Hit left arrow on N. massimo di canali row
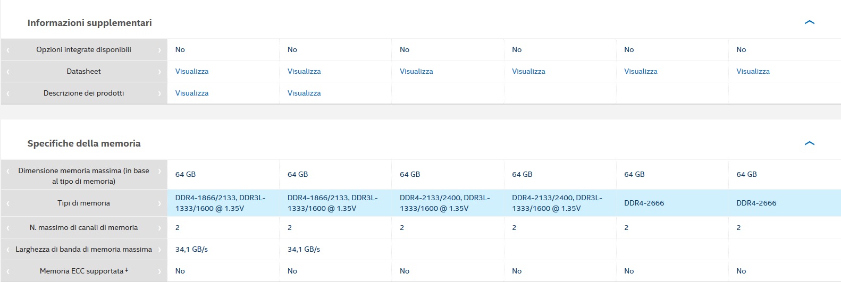841x282 pixels. coord(8,228)
